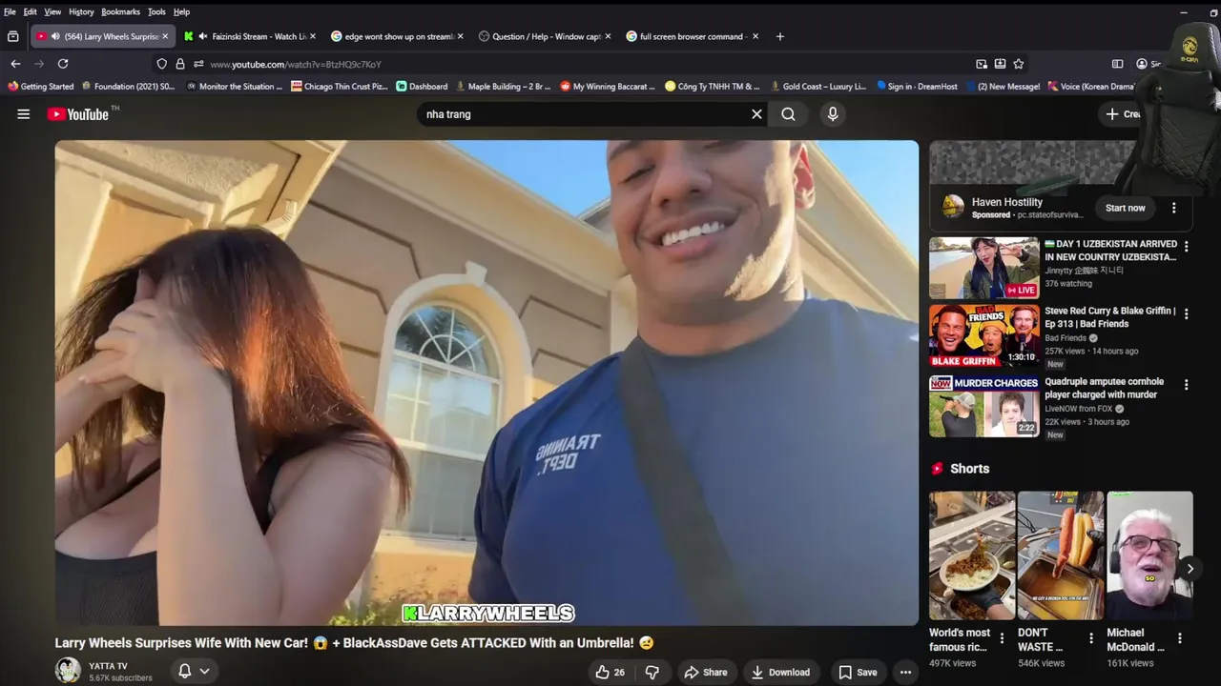Open the Chicago Thin Crust Pizza bookmark

pyautogui.click(x=340, y=87)
